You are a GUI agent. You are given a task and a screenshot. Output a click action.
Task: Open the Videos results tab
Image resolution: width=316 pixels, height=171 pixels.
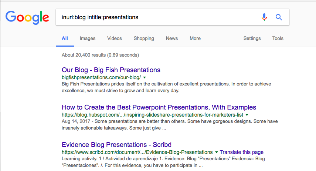[115, 38]
